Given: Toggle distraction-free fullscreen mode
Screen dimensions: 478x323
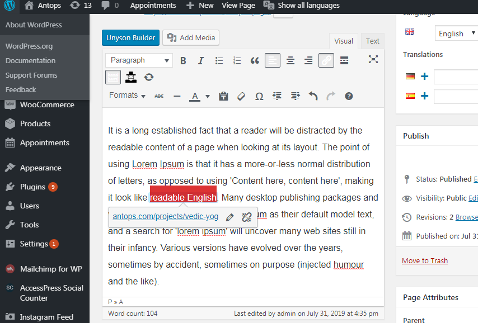Looking at the screenshot, I should tap(373, 59).
